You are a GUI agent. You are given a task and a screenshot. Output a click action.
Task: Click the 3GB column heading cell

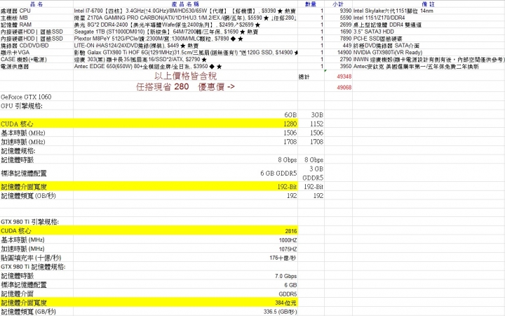(x=311, y=114)
